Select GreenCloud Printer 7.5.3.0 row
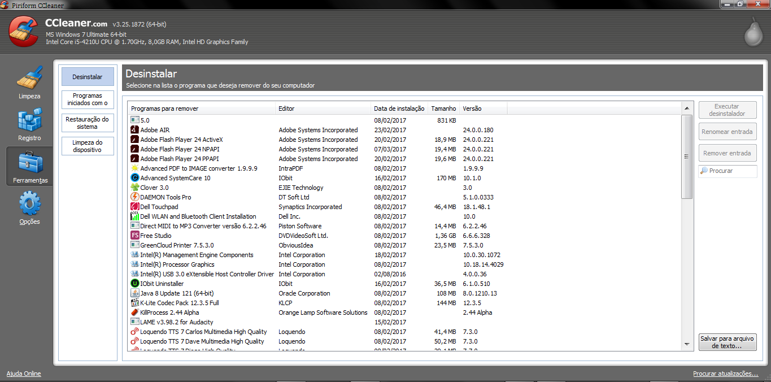Image resolution: width=771 pixels, height=382 pixels. [404, 245]
